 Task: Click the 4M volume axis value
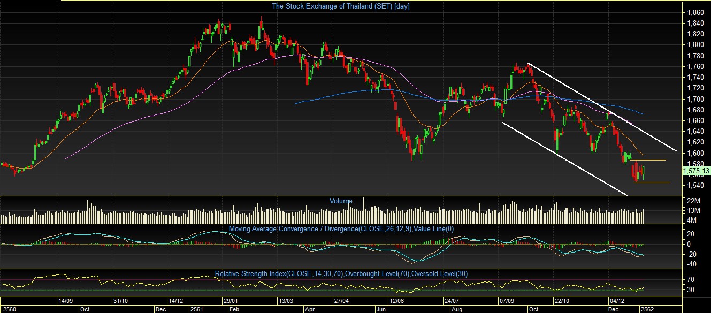click(692, 220)
